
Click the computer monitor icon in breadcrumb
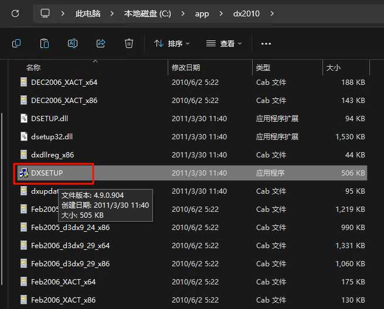coord(45,13)
